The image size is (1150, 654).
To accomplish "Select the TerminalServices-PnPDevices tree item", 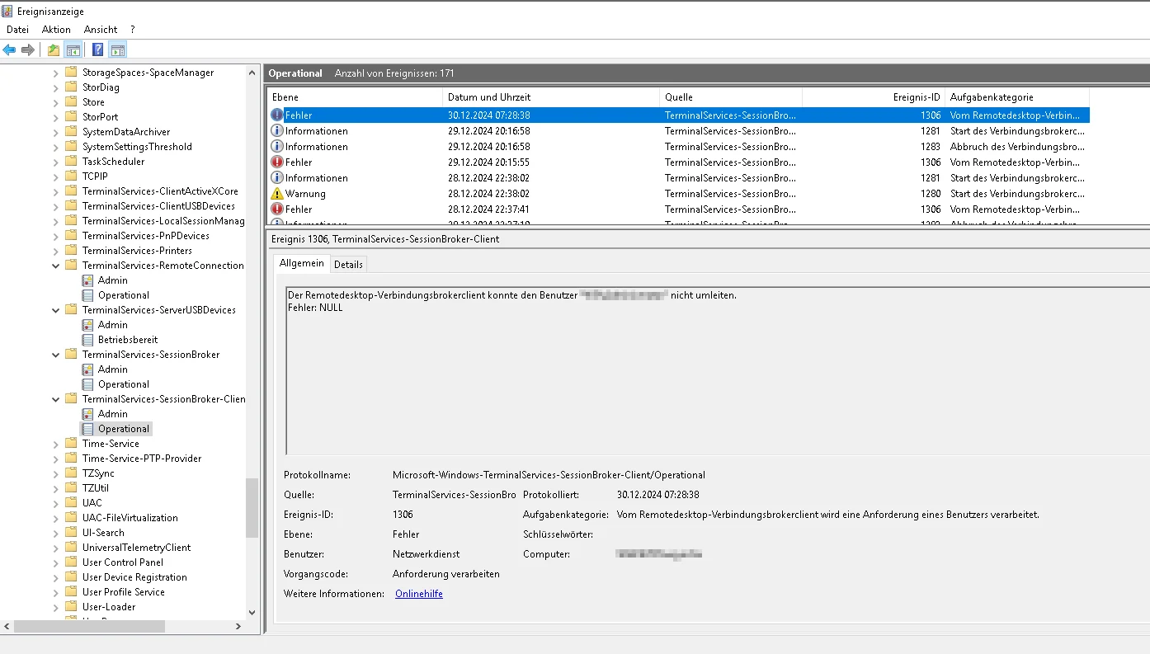I will (145, 236).
